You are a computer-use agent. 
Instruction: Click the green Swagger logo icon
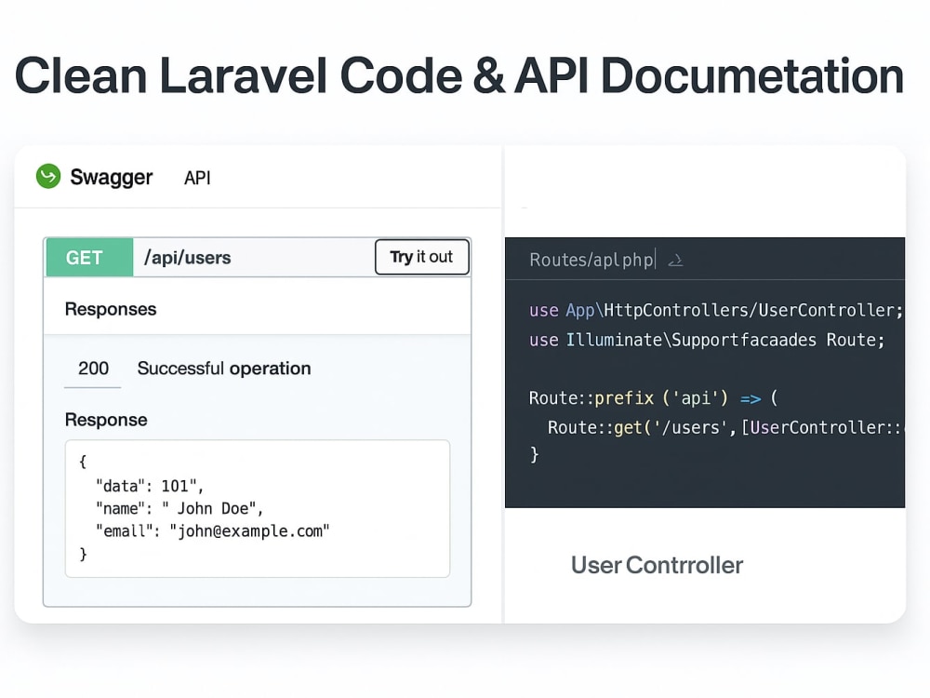(x=48, y=176)
